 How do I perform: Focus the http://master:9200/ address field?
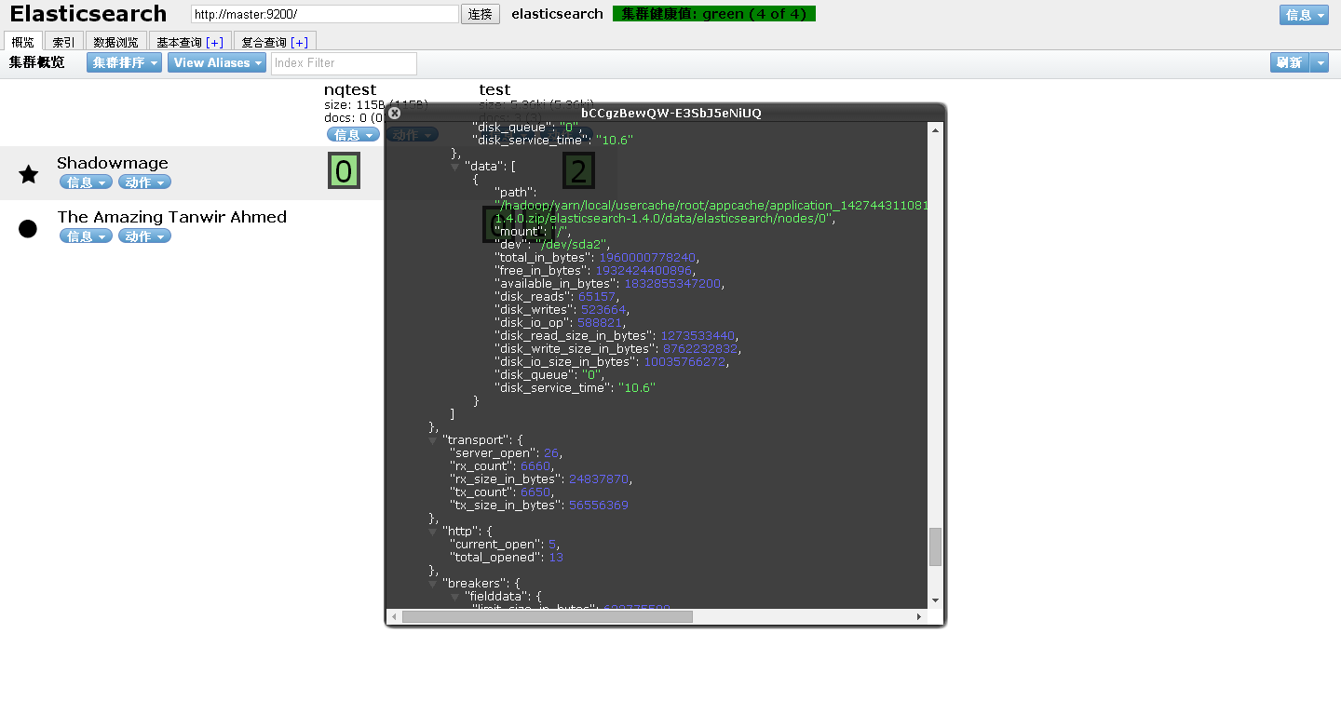click(x=325, y=14)
